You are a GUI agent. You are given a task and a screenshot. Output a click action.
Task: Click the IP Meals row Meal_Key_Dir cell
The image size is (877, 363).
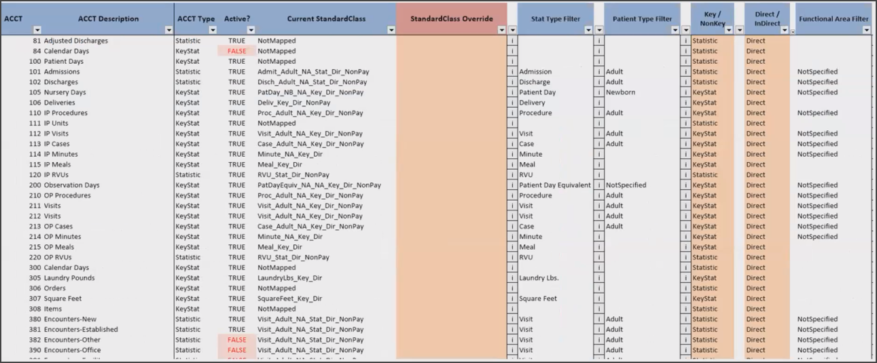click(x=326, y=164)
